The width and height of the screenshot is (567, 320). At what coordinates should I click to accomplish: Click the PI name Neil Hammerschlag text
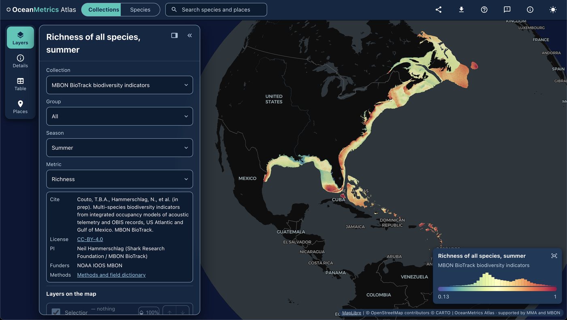pyautogui.click(x=121, y=252)
